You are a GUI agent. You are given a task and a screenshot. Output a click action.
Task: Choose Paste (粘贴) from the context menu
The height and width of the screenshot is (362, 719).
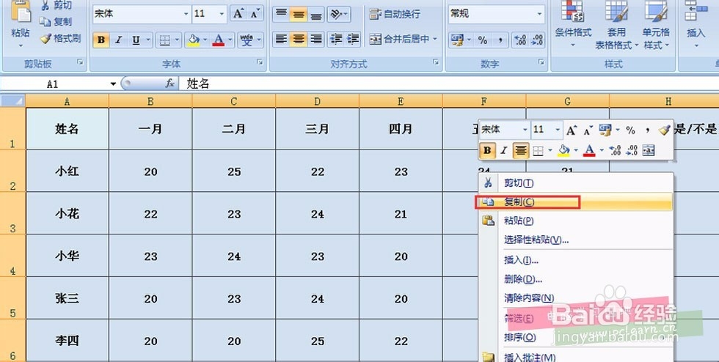coord(575,221)
